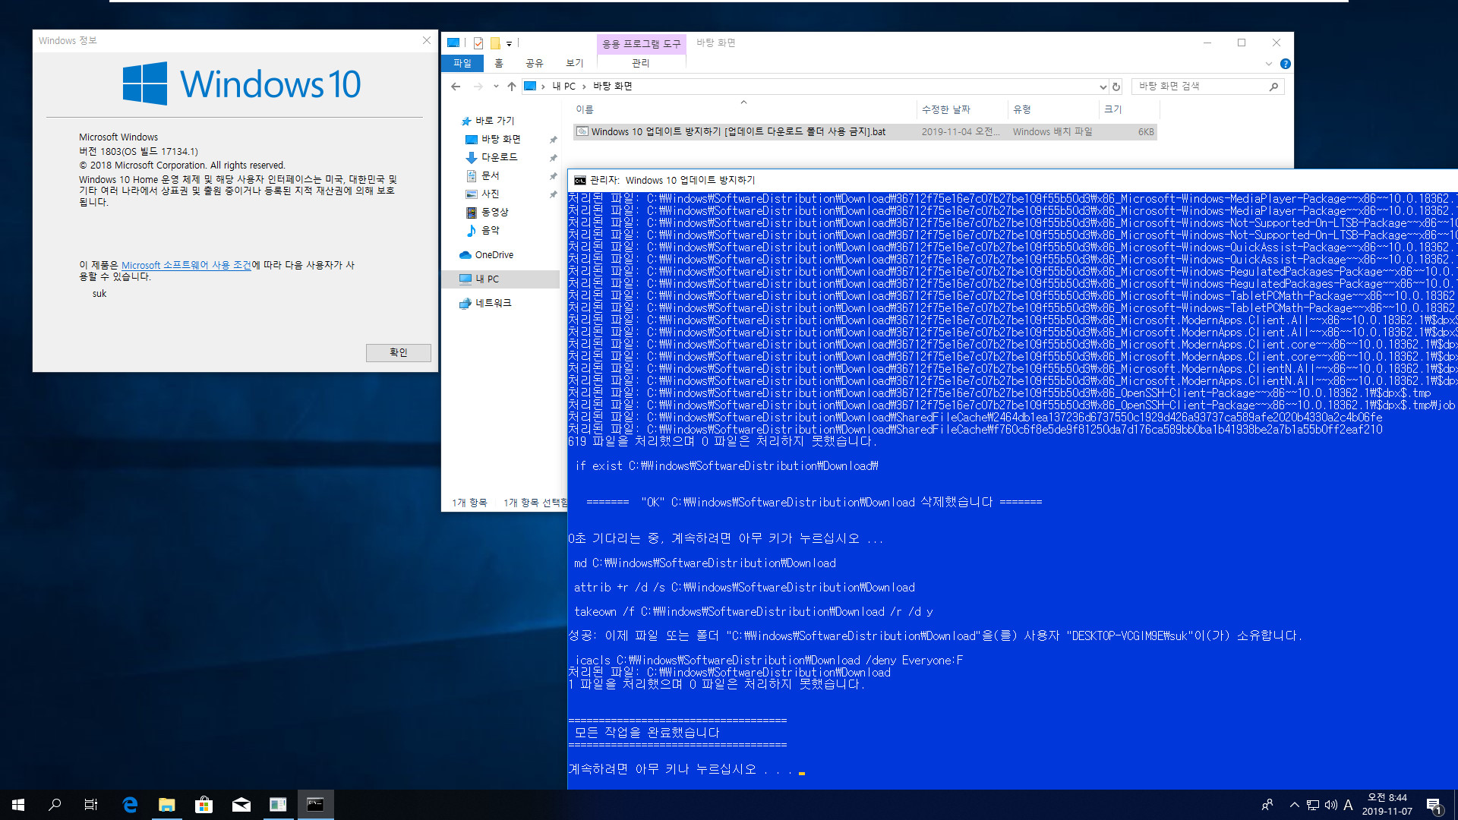
Task: Select the Windows 10 업데이트 방지하기 .bat file
Action: (x=865, y=131)
